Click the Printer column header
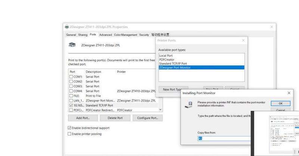Viewport: 299px width, 156px height. (x=121, y=72)
